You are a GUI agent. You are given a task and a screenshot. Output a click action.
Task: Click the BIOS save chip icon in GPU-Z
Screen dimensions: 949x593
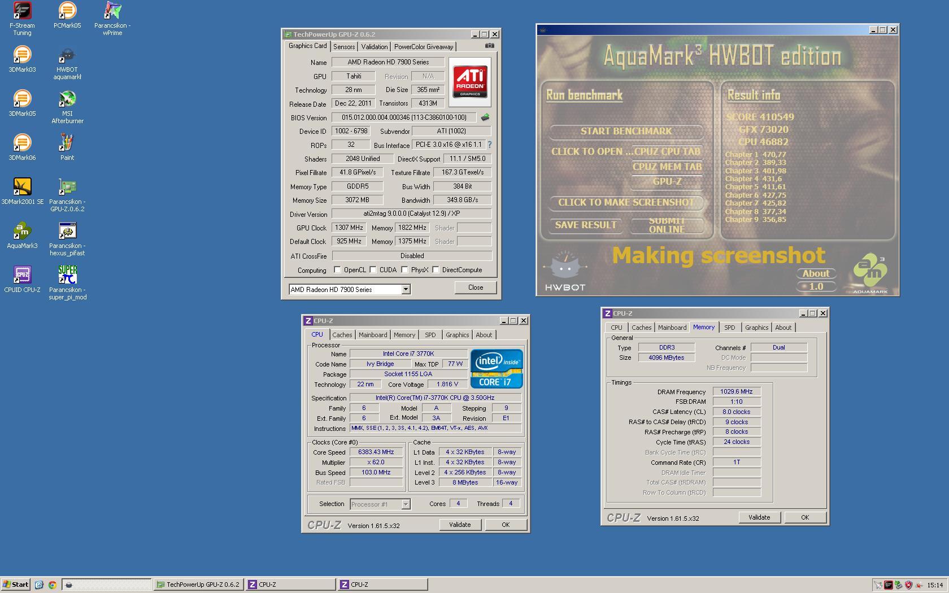(485, 117)
